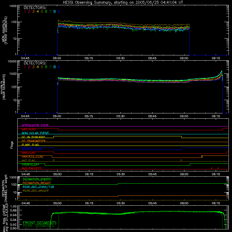Viewport: 232px width, 232px height.
Task: Click the olive flag label above FRONTS_OFF
Action: (x=28, y=160)
